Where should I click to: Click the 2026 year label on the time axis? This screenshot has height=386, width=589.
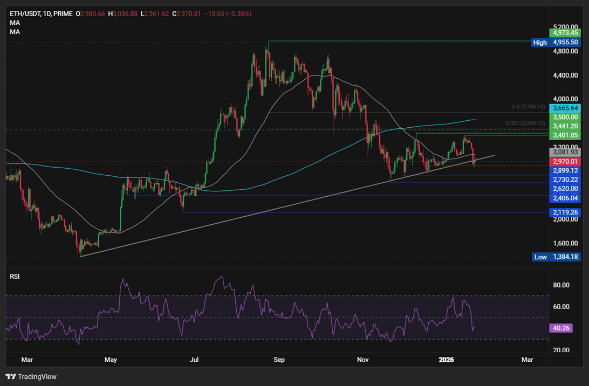(x=447, y=359)
